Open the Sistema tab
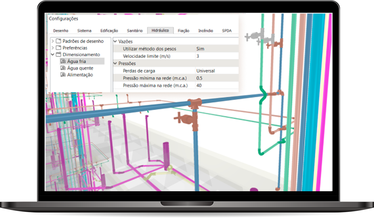Screen dimensions: 374x218 [84, 31]
